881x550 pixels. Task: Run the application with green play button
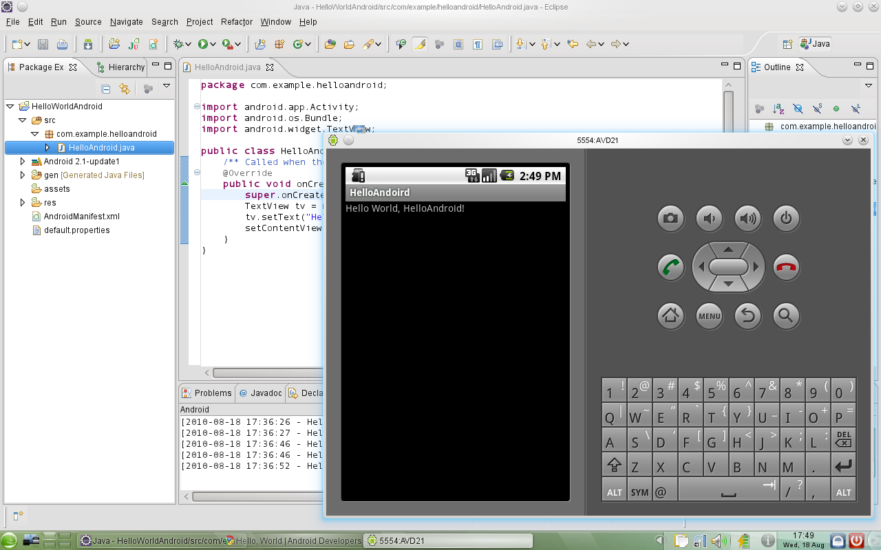[203, 44]
